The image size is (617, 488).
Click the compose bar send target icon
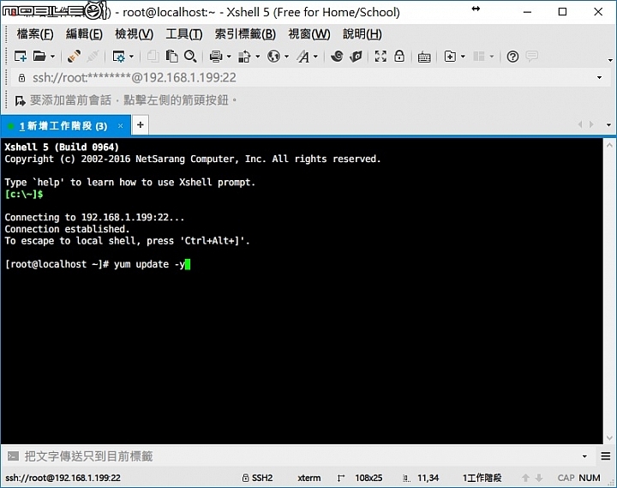(13, 456)
